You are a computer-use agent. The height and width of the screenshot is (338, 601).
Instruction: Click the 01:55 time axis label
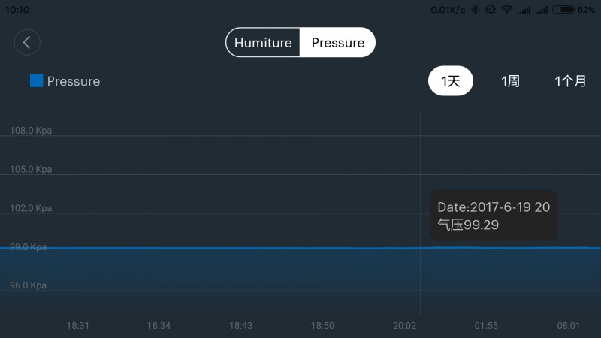486,326
